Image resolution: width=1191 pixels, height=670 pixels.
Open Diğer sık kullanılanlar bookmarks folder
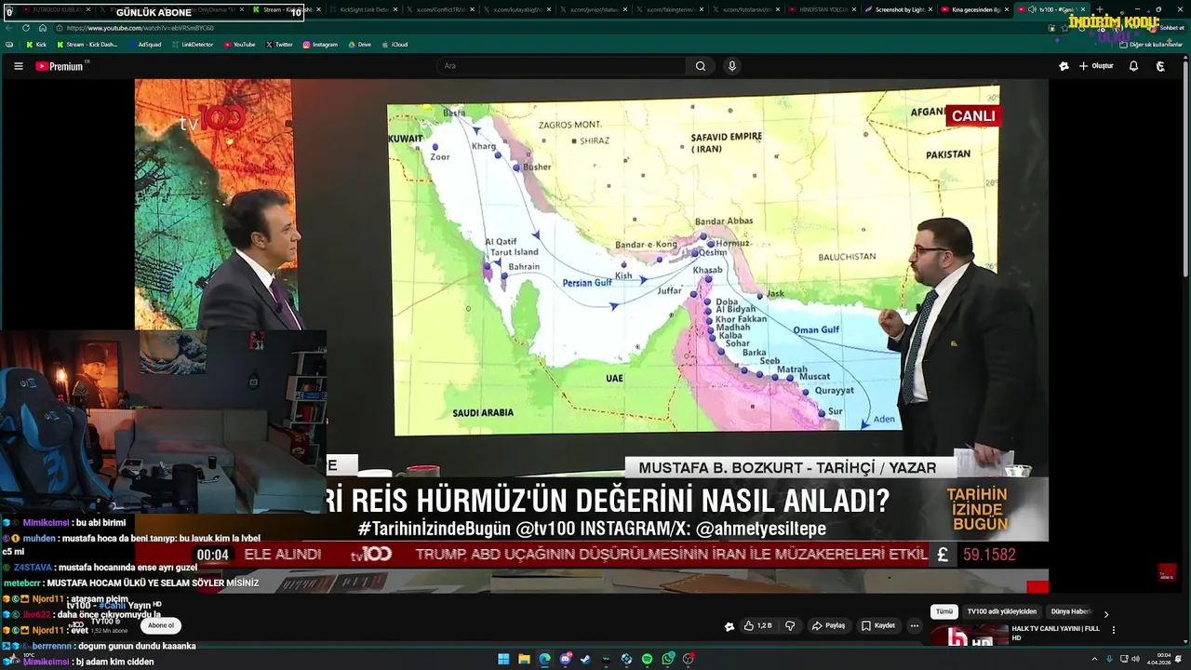click(x=1151, y=45)
